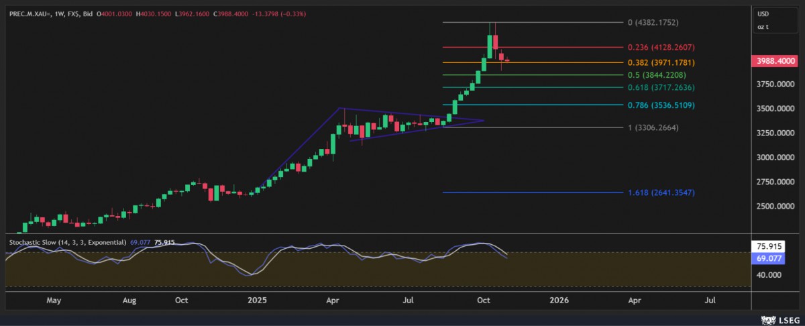The image size is (805, 326).
Task: Click the 2025 label on the time axis
Action: pyautogui.click(x=258, y=301)
